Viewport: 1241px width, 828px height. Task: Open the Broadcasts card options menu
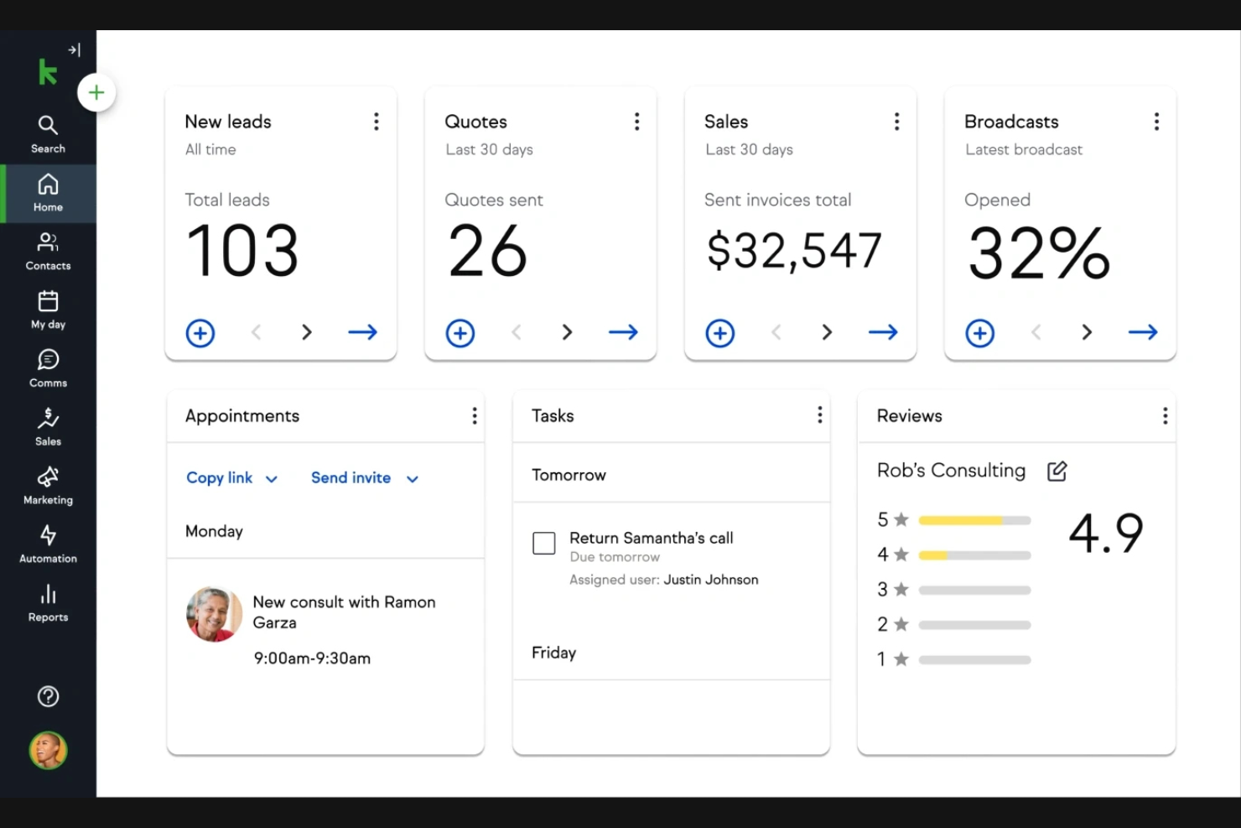pos(1156,122)
